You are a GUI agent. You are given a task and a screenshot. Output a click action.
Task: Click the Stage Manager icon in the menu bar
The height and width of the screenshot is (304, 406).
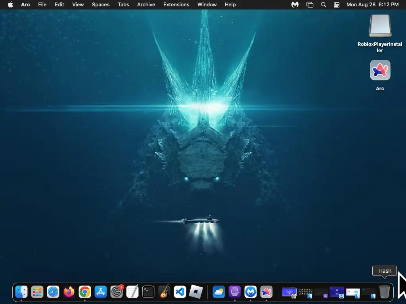coord(310,4)
